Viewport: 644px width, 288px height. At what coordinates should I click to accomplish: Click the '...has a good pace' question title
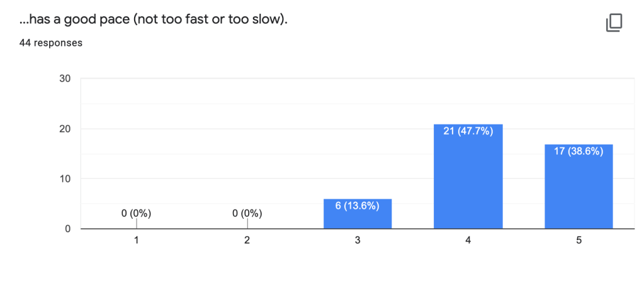[154, 20]
